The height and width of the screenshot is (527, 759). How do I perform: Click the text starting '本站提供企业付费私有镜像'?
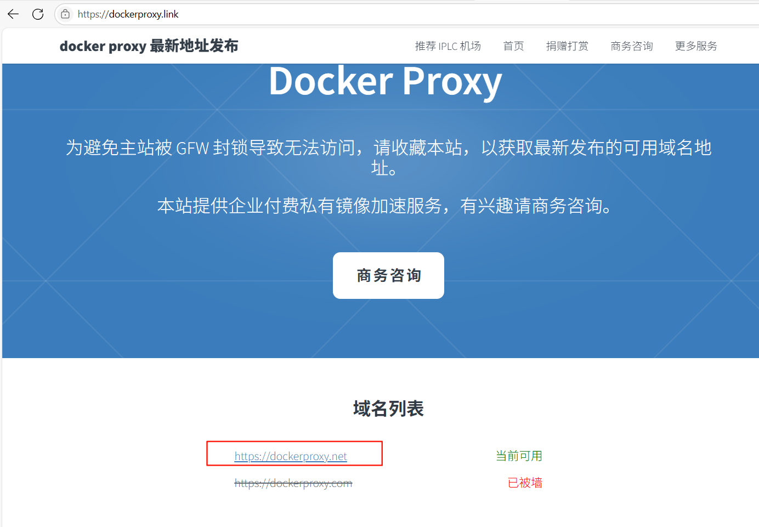coord(386,206)
